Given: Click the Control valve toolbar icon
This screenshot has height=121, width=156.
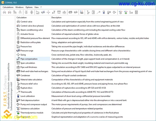Looking at the screenshot, I should 4,12.
